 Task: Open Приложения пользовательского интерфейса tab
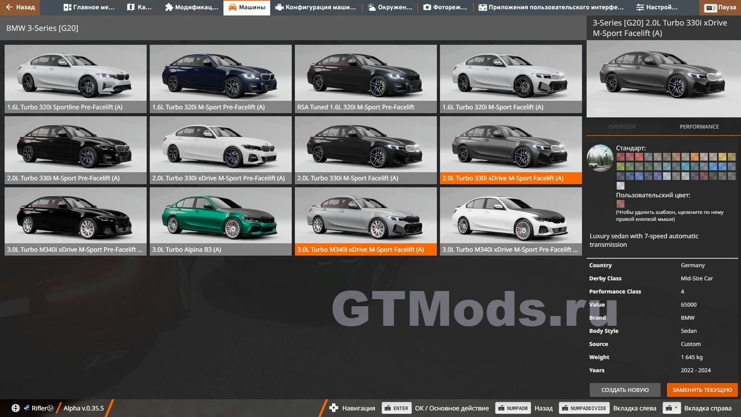point(551,8)
